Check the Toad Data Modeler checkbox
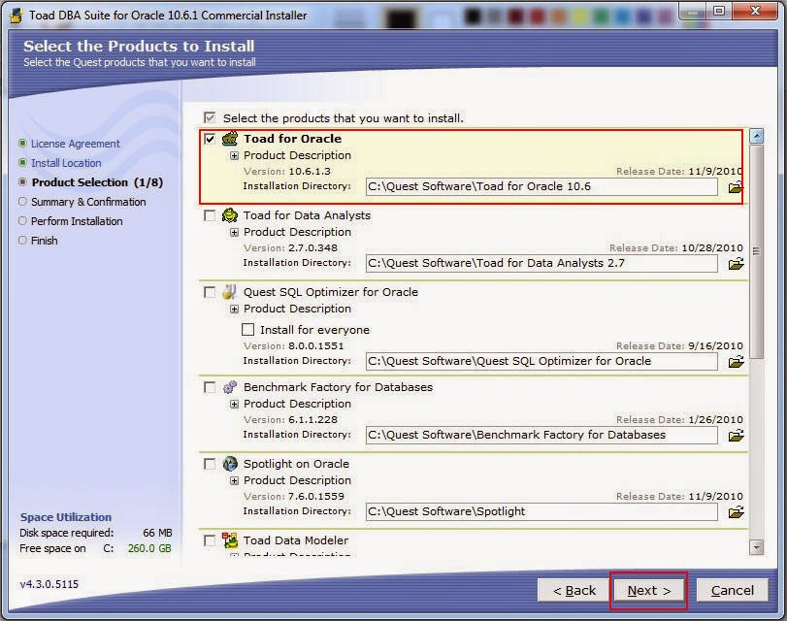 pos(210,540)
